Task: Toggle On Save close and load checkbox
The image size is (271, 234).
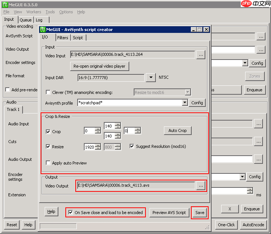Action: [71, 213]
